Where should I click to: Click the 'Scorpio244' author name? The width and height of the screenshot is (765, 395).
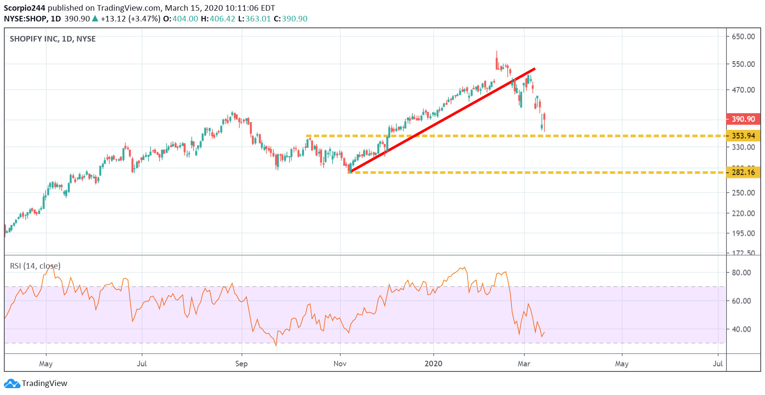[x=24, y=8]
